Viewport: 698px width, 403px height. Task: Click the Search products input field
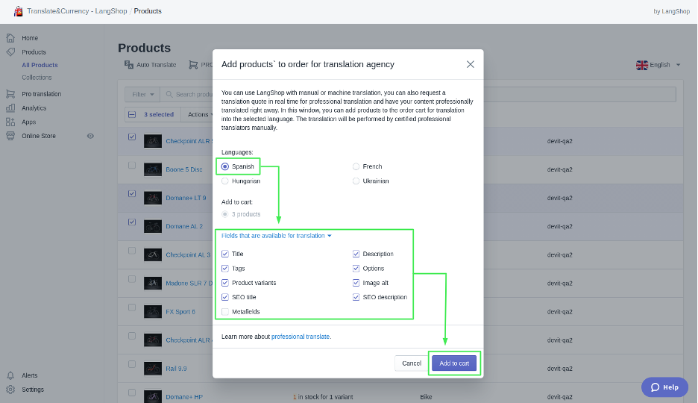click(418, 94)
